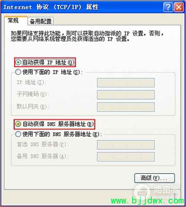Choose 使用下面的 IP 地址 option
The height and width of the screenshot is (207, 186).
[18, 72]
